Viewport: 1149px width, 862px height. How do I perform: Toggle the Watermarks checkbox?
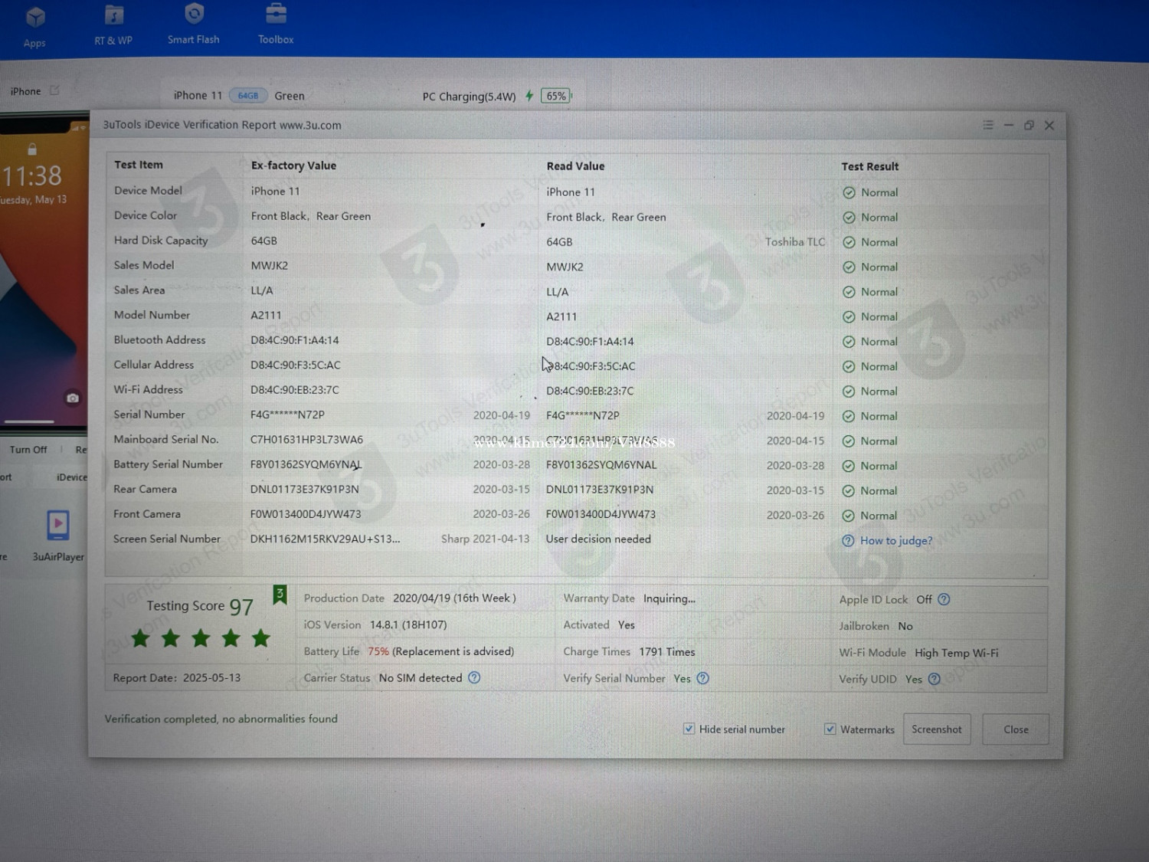(830, 729)
